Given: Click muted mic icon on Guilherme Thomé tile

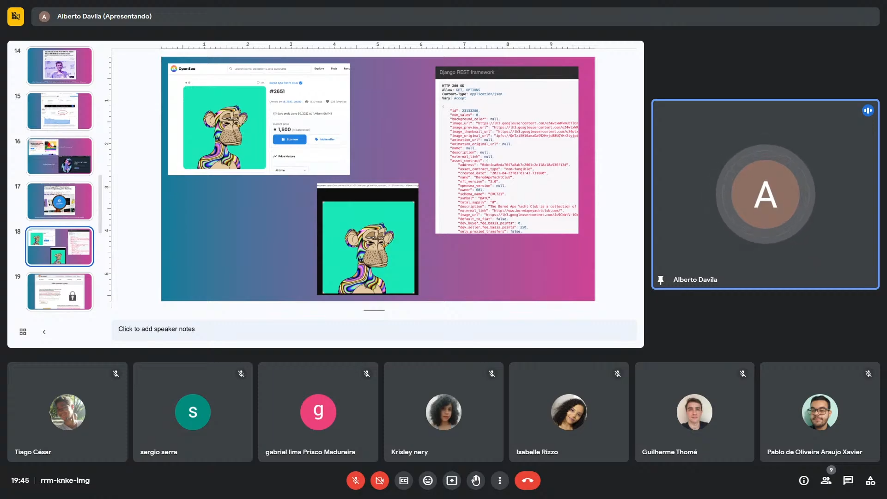Looking at the screenshot, I should [x=743, y=374].
